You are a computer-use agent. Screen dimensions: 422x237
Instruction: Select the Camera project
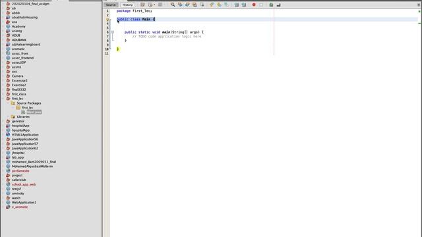pos(18,76)
